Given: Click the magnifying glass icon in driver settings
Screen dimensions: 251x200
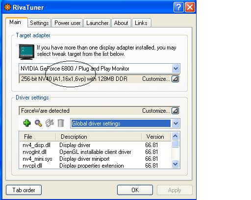Looking at the screenshot, I should click(x=38, y=123).
